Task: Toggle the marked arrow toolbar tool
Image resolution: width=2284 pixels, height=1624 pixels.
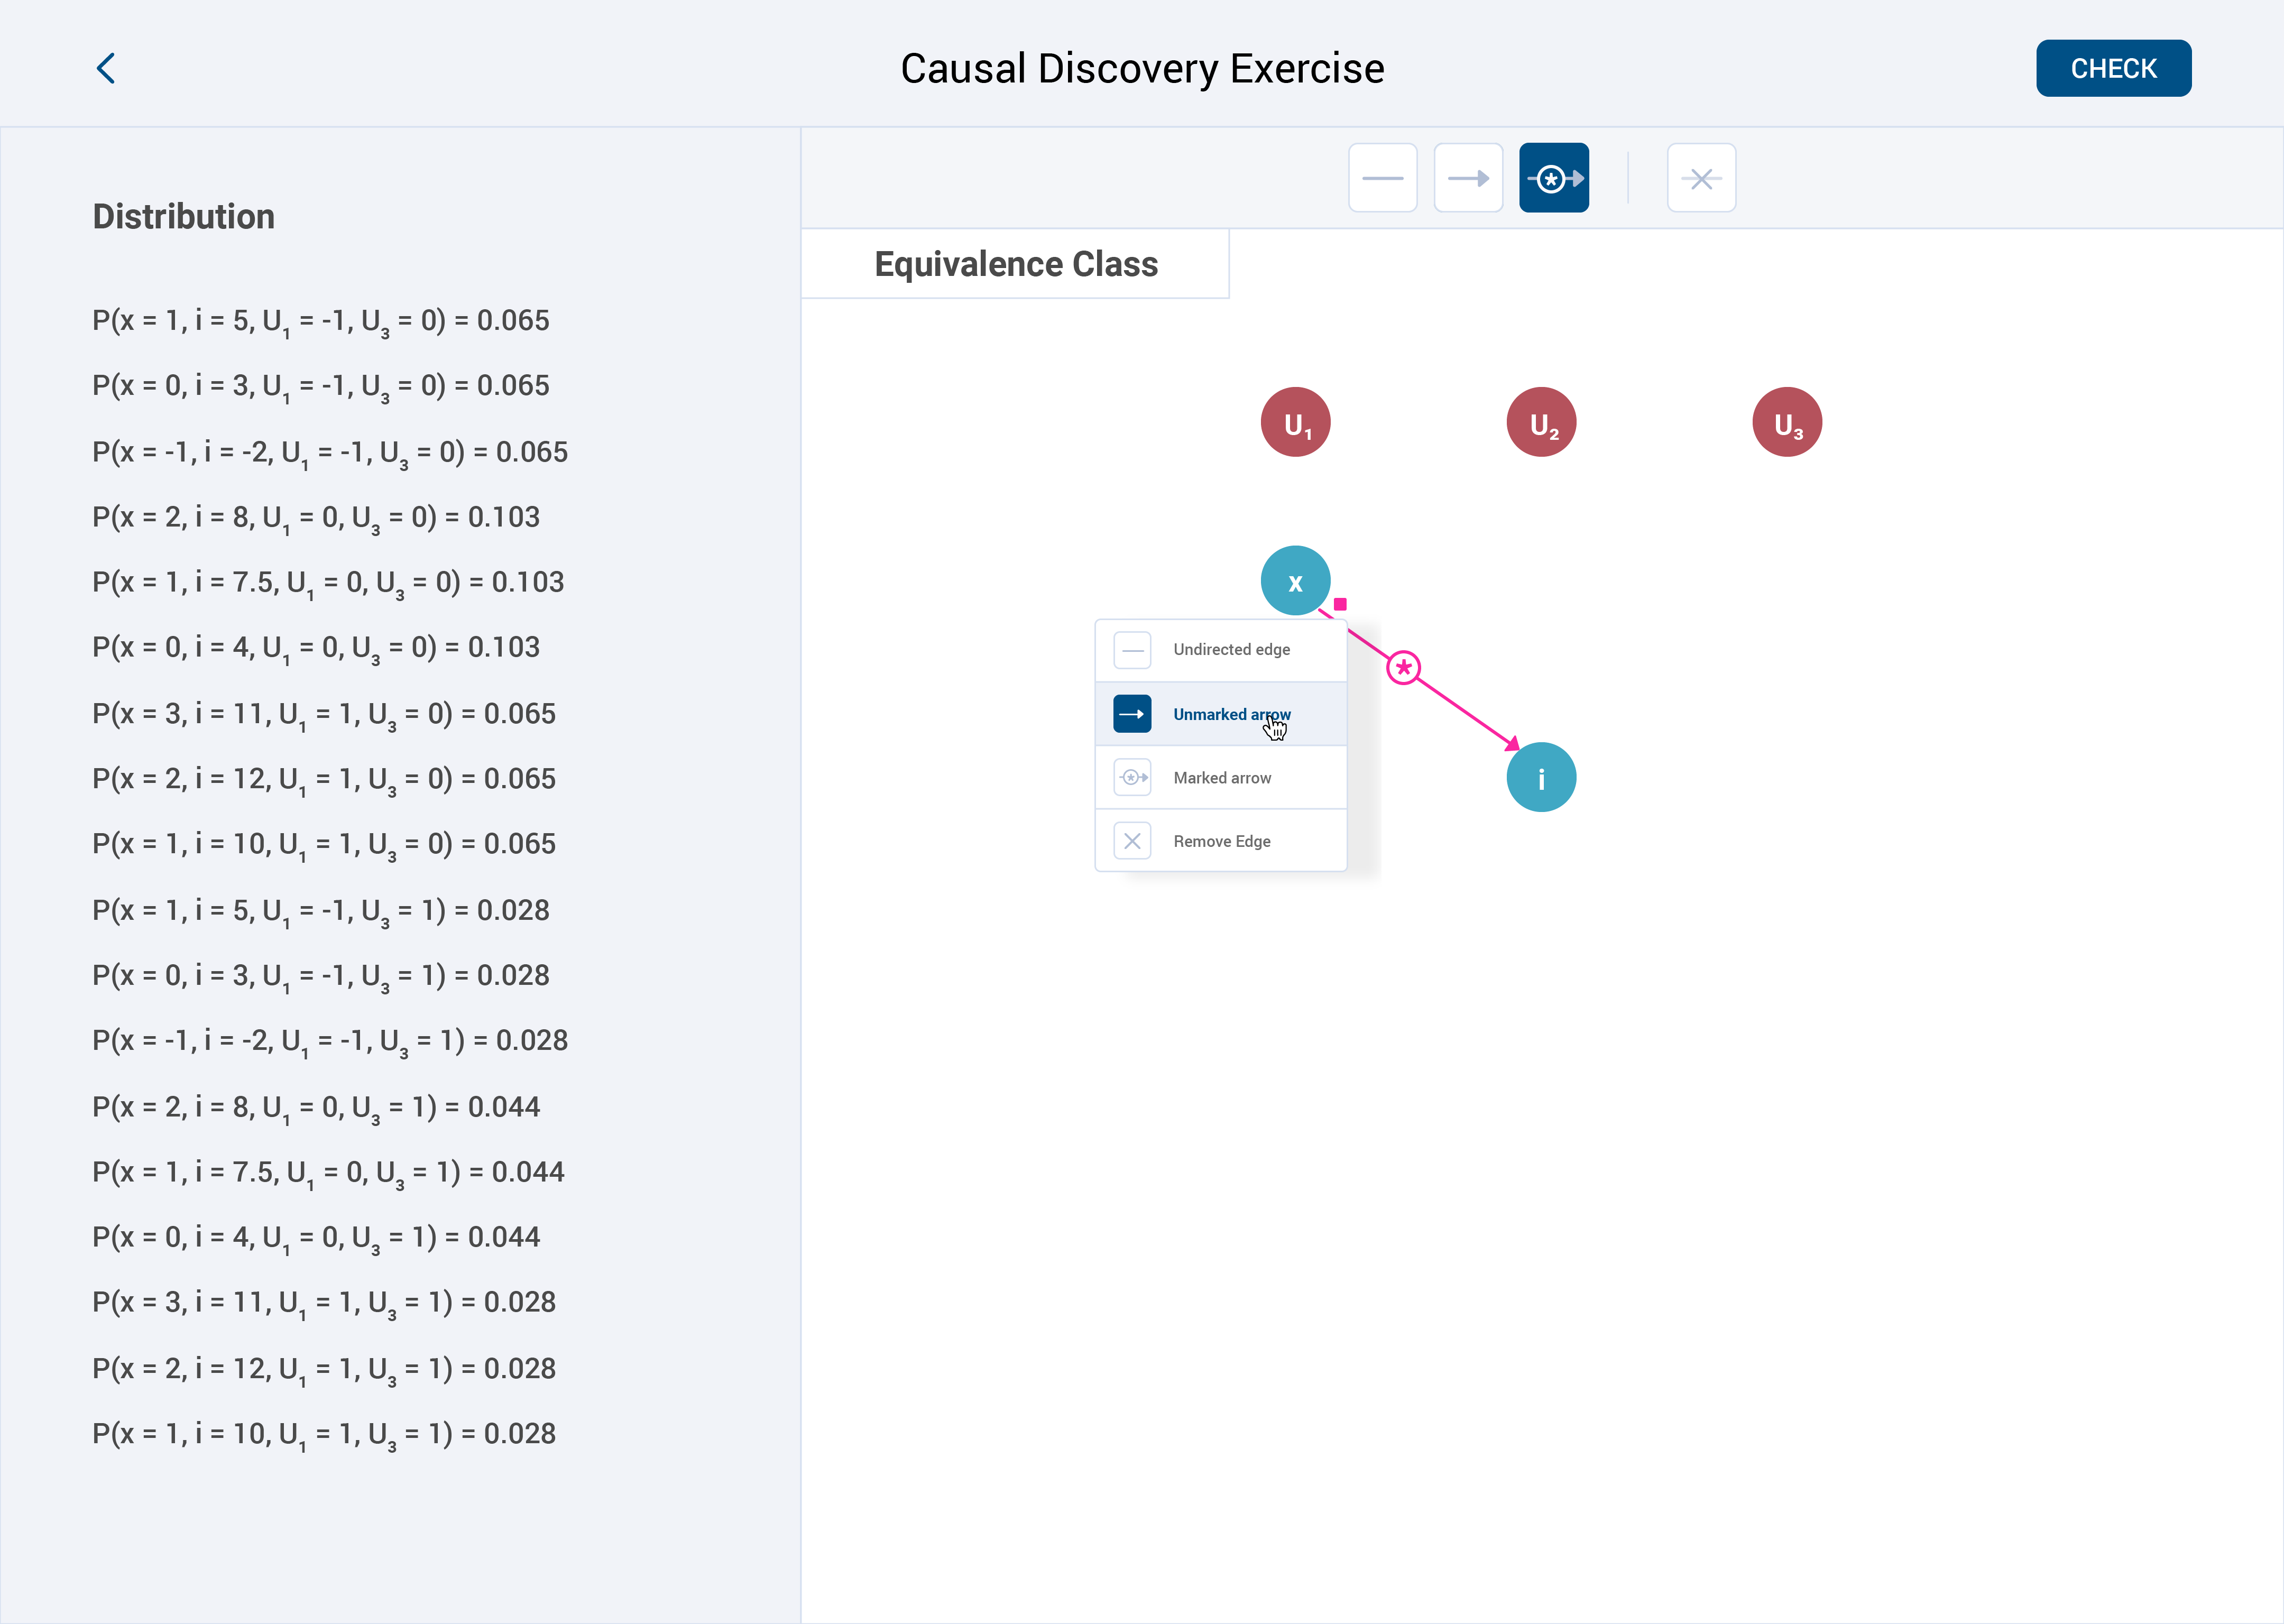Action: 1553,178
